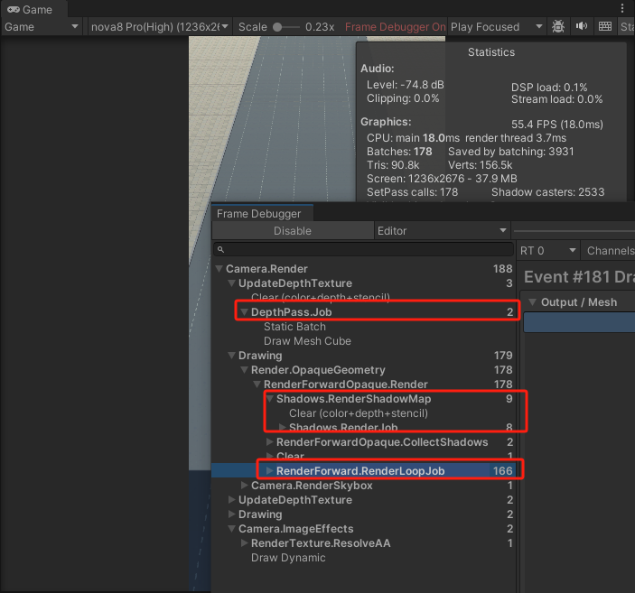The image size is (635, 593).
Task: Click the search magnifier in Frame Debugger
Action: 220,249
